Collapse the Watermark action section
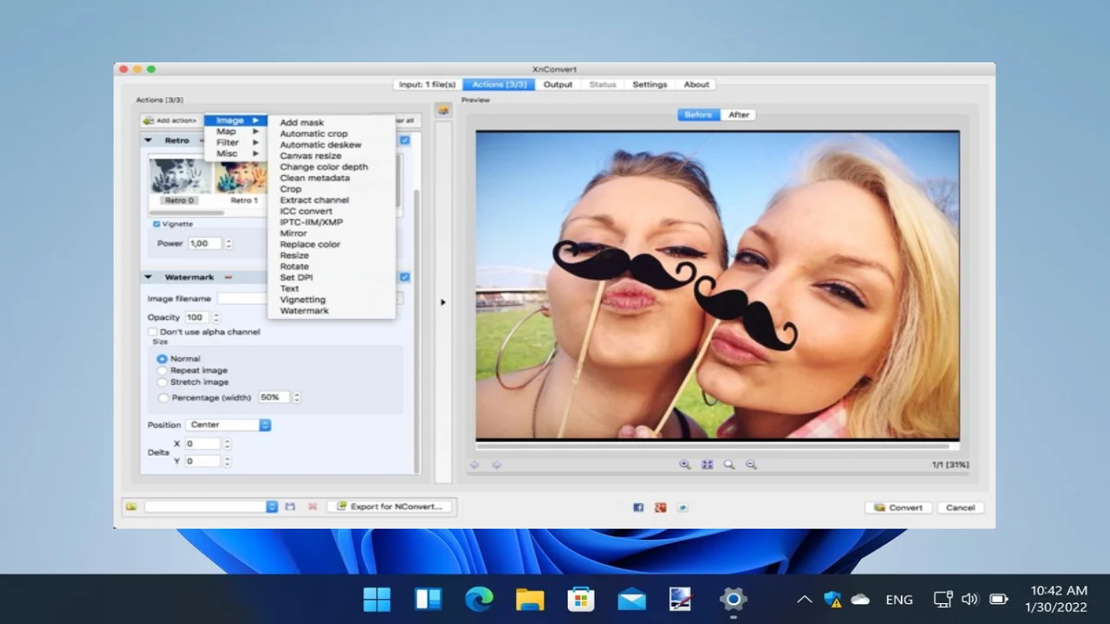 pos(148,277)
